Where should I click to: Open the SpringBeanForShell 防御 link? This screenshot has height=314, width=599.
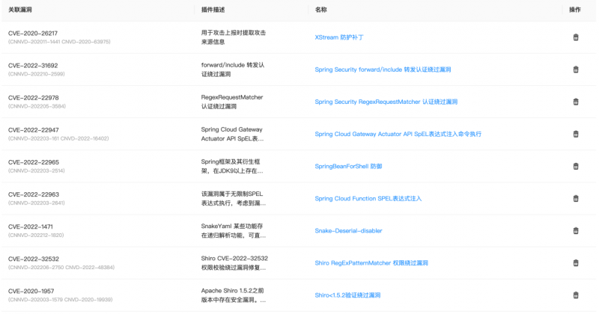tap(348, 167)
